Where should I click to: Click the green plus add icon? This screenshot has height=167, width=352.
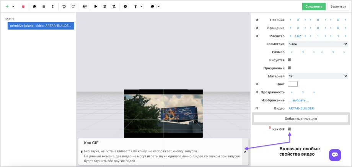(x=7, y=6)
